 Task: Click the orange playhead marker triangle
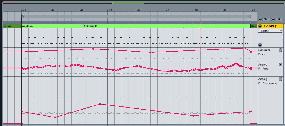[200, 23]
